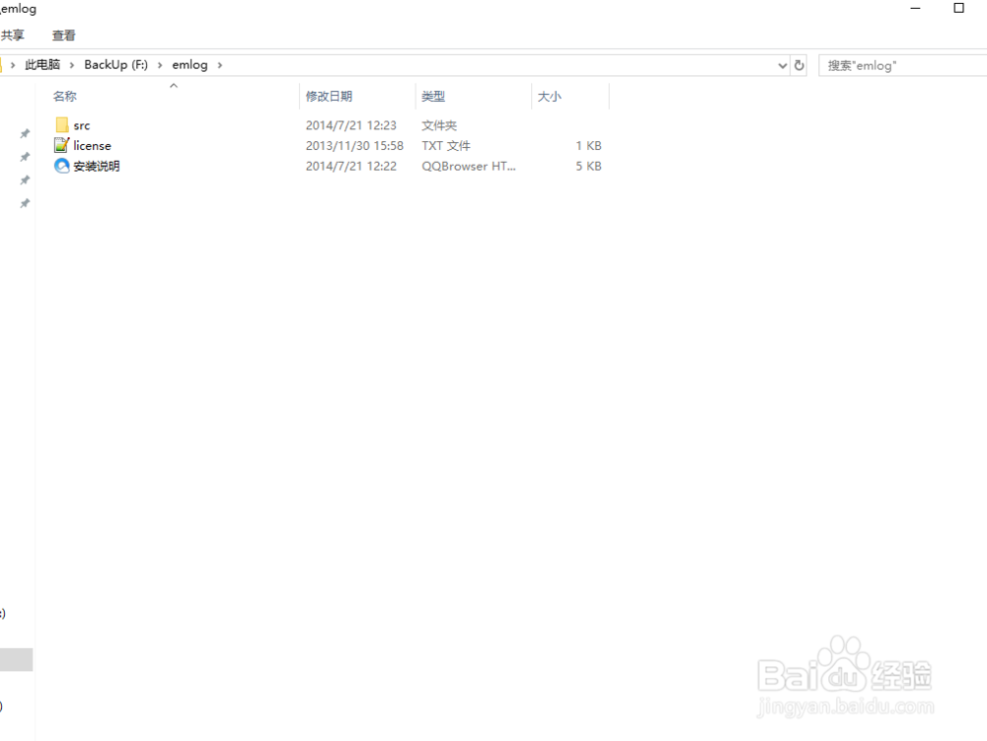987x741 pixels.
Task: Expand the chevron after emlog in path
Action: (x=220, y=65)
